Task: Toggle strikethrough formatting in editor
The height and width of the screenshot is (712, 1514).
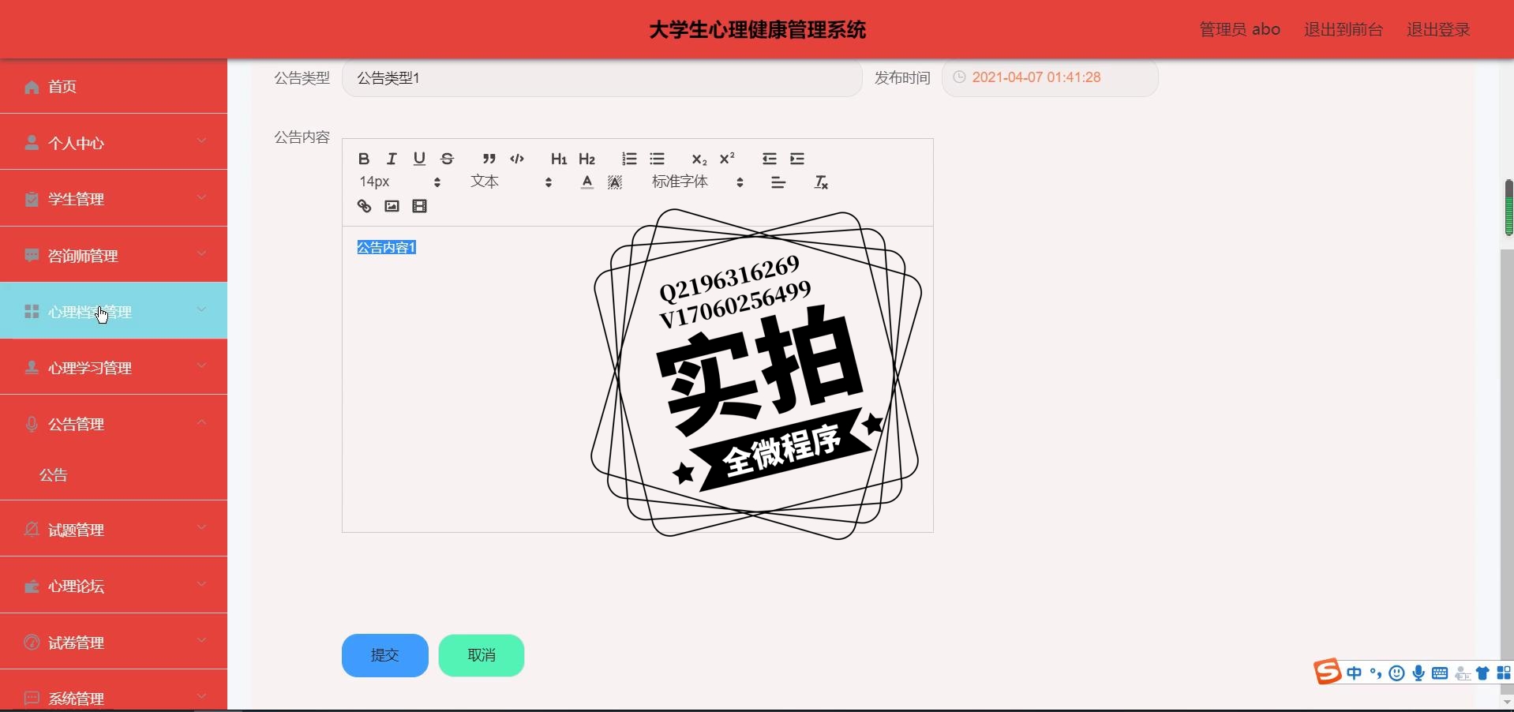Action: click(448, 159)
